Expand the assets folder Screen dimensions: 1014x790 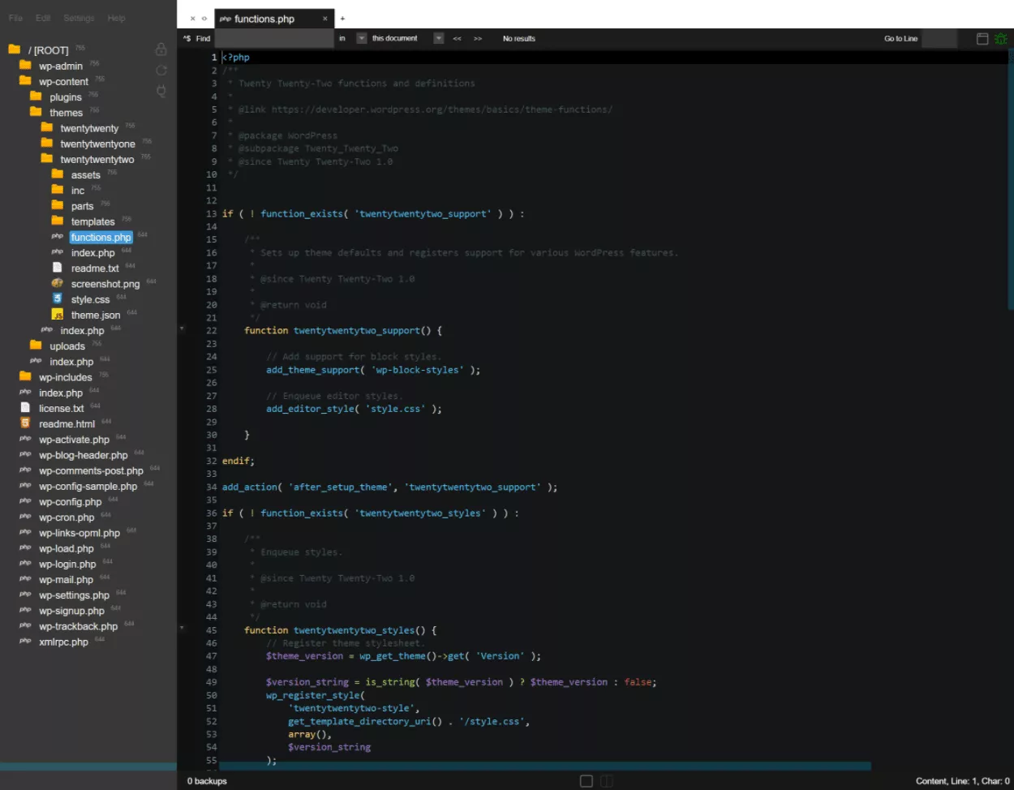click(x=85, y=174)
